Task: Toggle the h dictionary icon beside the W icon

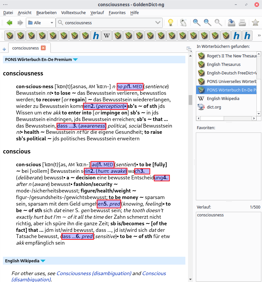Action: [96, 35]
